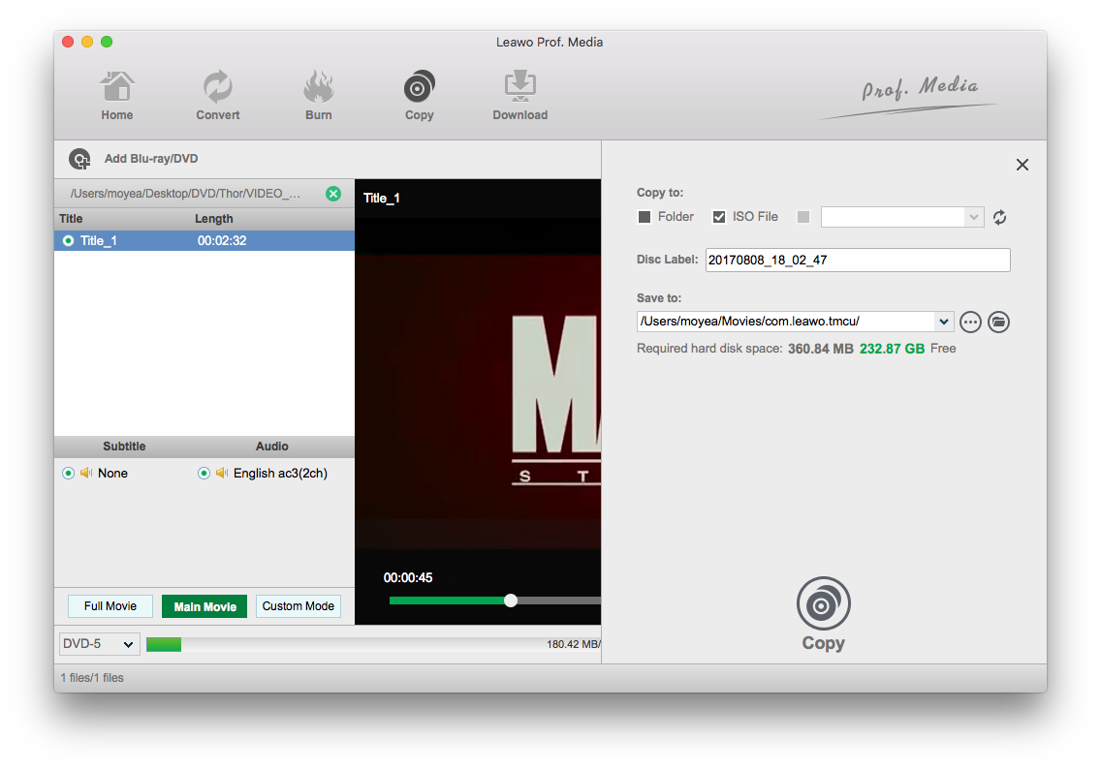
Task: Click the Title_1 preview heading
Action: (381, 198)
